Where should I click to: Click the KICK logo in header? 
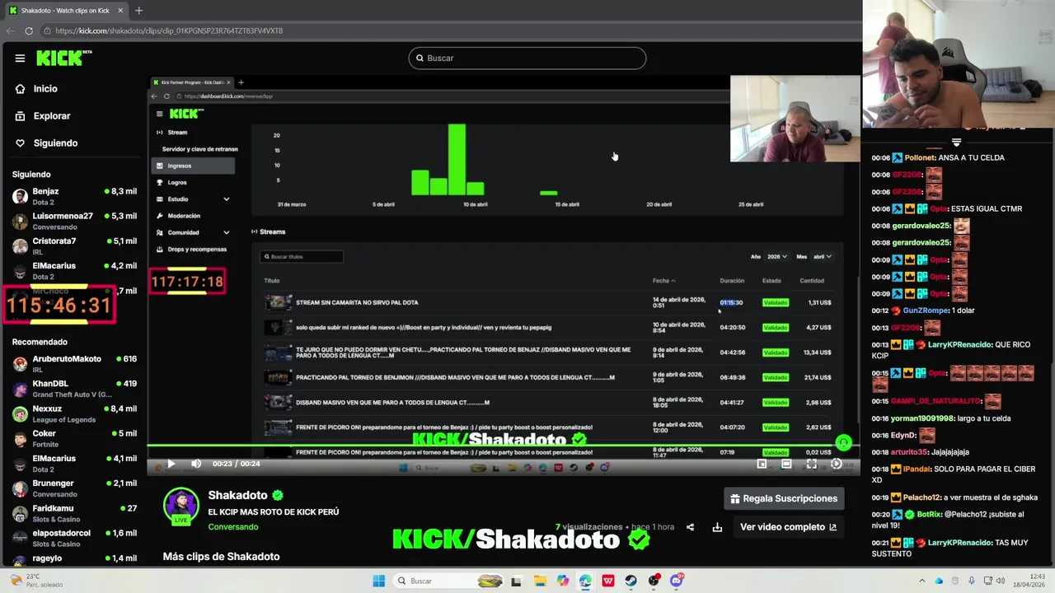tap(63, 58)
